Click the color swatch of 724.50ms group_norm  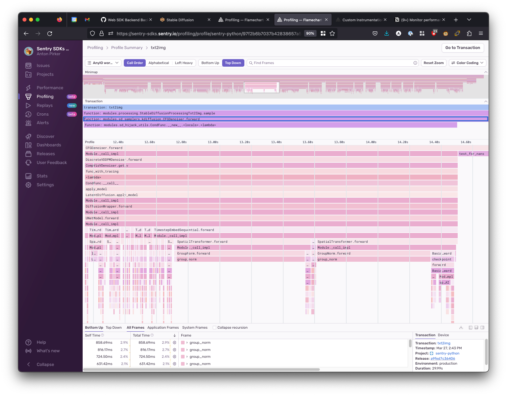pyautogui.click(x=183, y=357)
